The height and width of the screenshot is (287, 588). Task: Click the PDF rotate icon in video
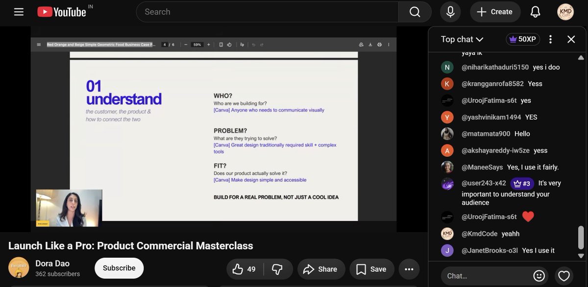(230, 45)
